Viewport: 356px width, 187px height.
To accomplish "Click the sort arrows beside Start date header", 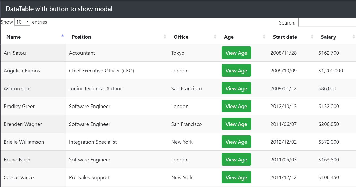I will point(312,37).
